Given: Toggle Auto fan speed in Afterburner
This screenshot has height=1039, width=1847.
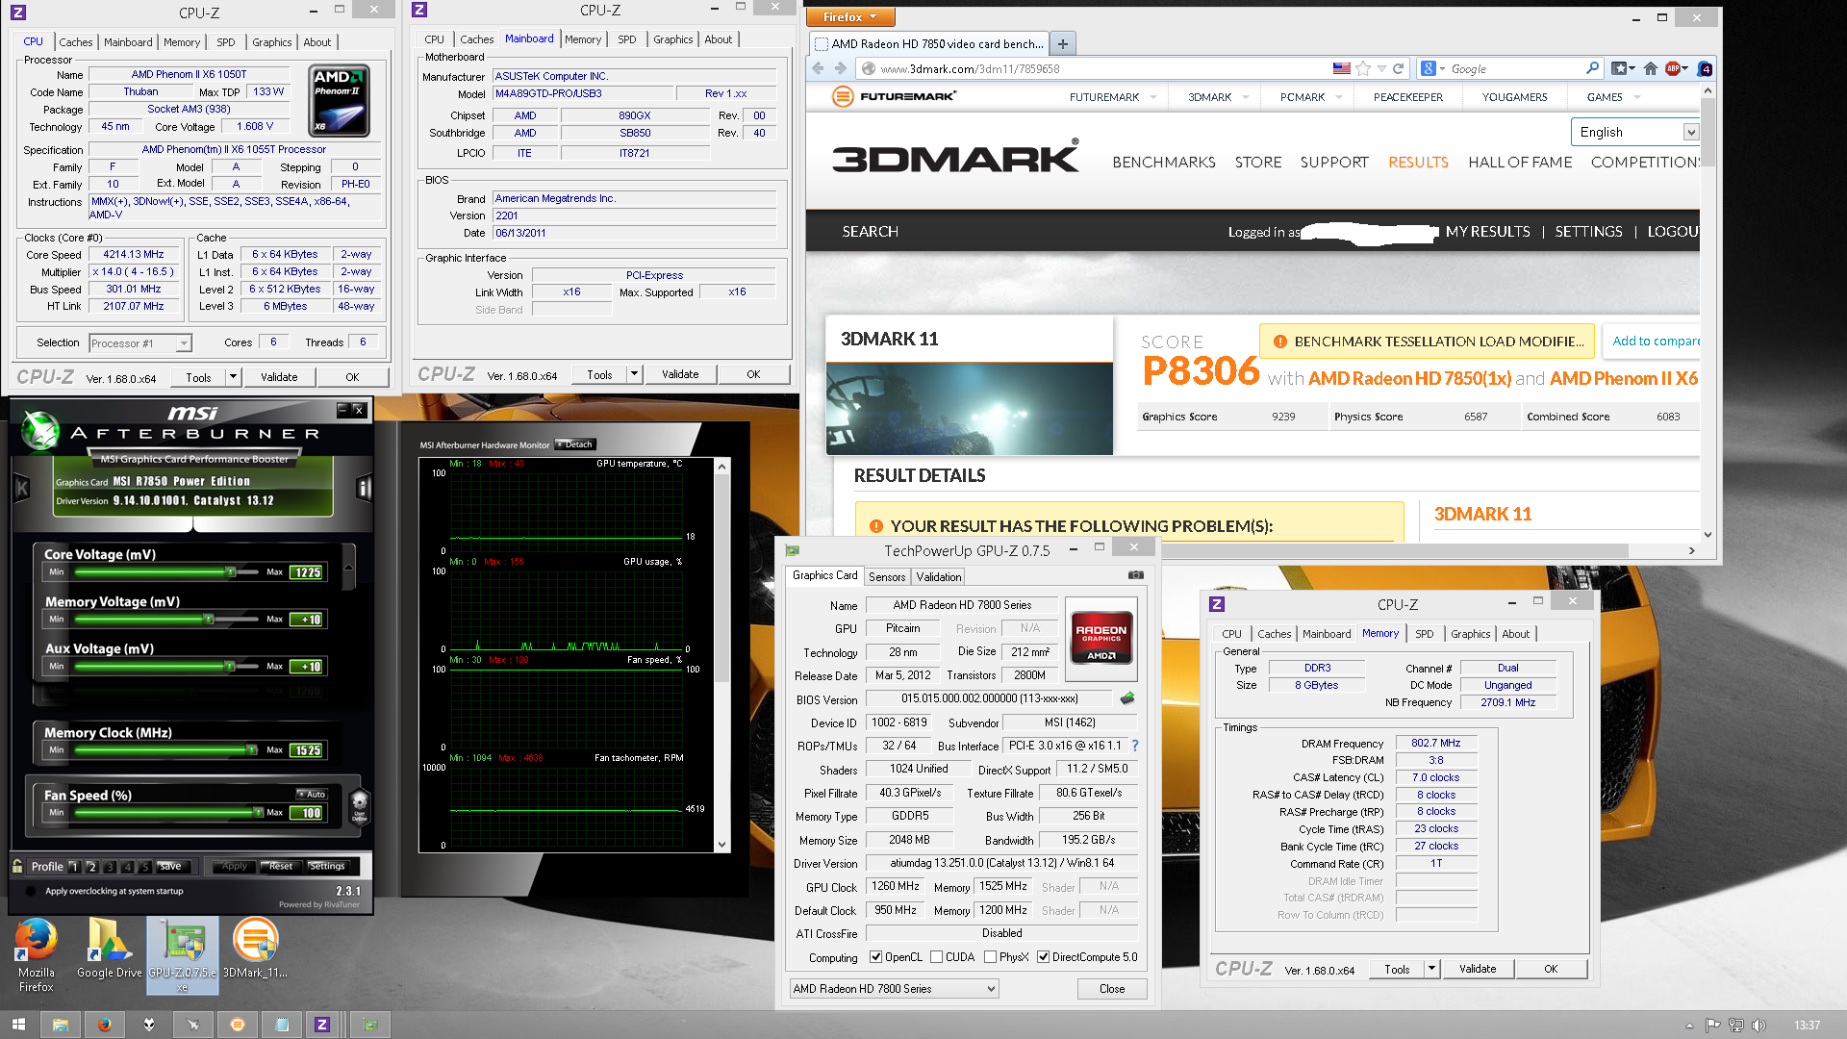Looking at the screenshot, I should tap(312, 795).
